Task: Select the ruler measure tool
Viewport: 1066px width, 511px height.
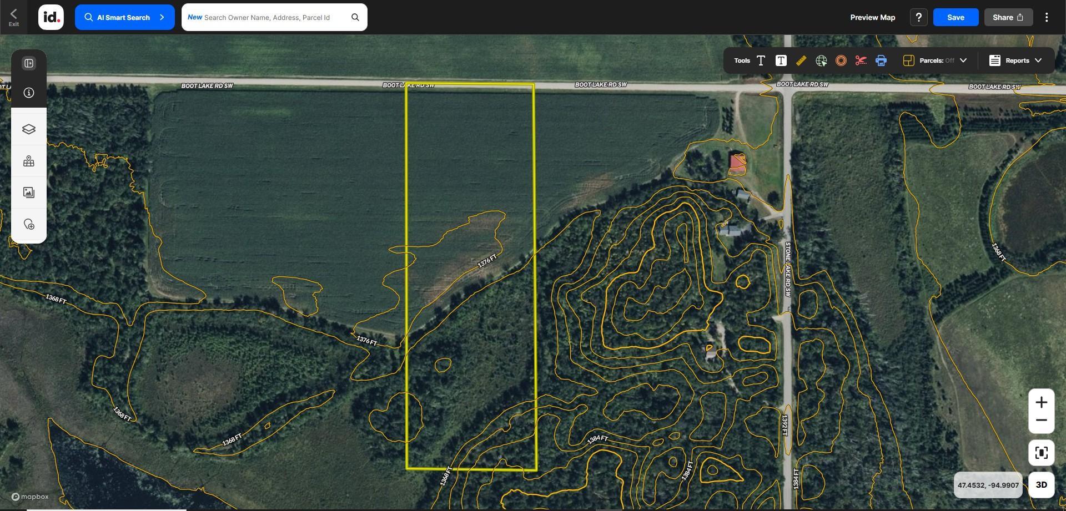Action: pyautogui.click(x=801, y=60)
